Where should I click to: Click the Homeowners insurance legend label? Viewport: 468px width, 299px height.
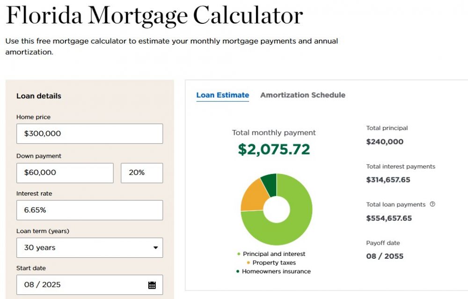[277, 271]
